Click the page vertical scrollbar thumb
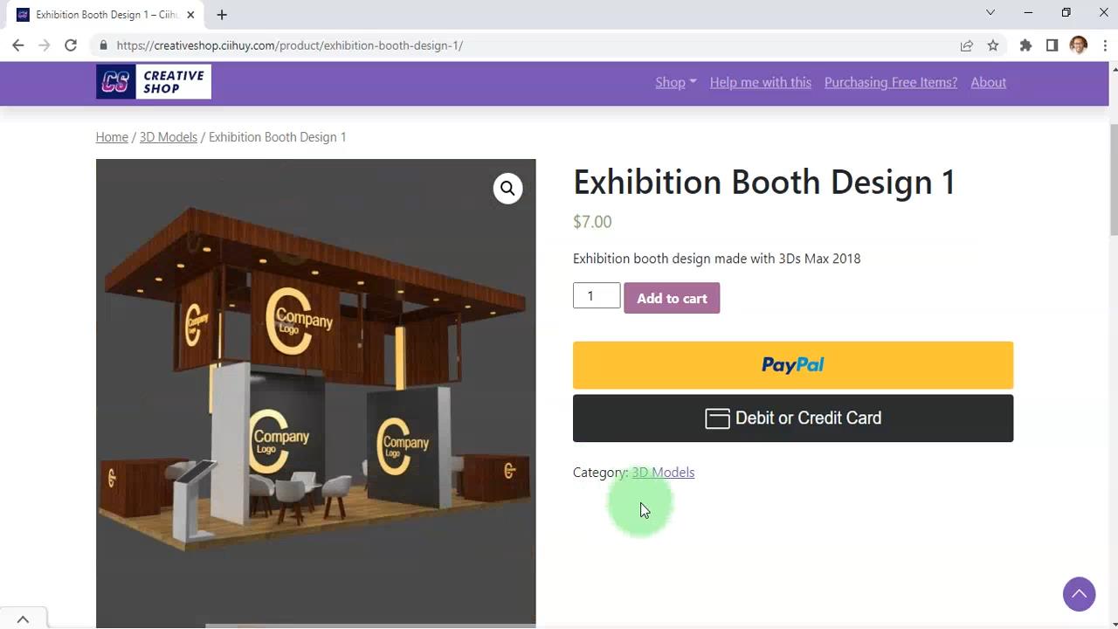This screenshot has height=629, width=1118. point(1113,179)
